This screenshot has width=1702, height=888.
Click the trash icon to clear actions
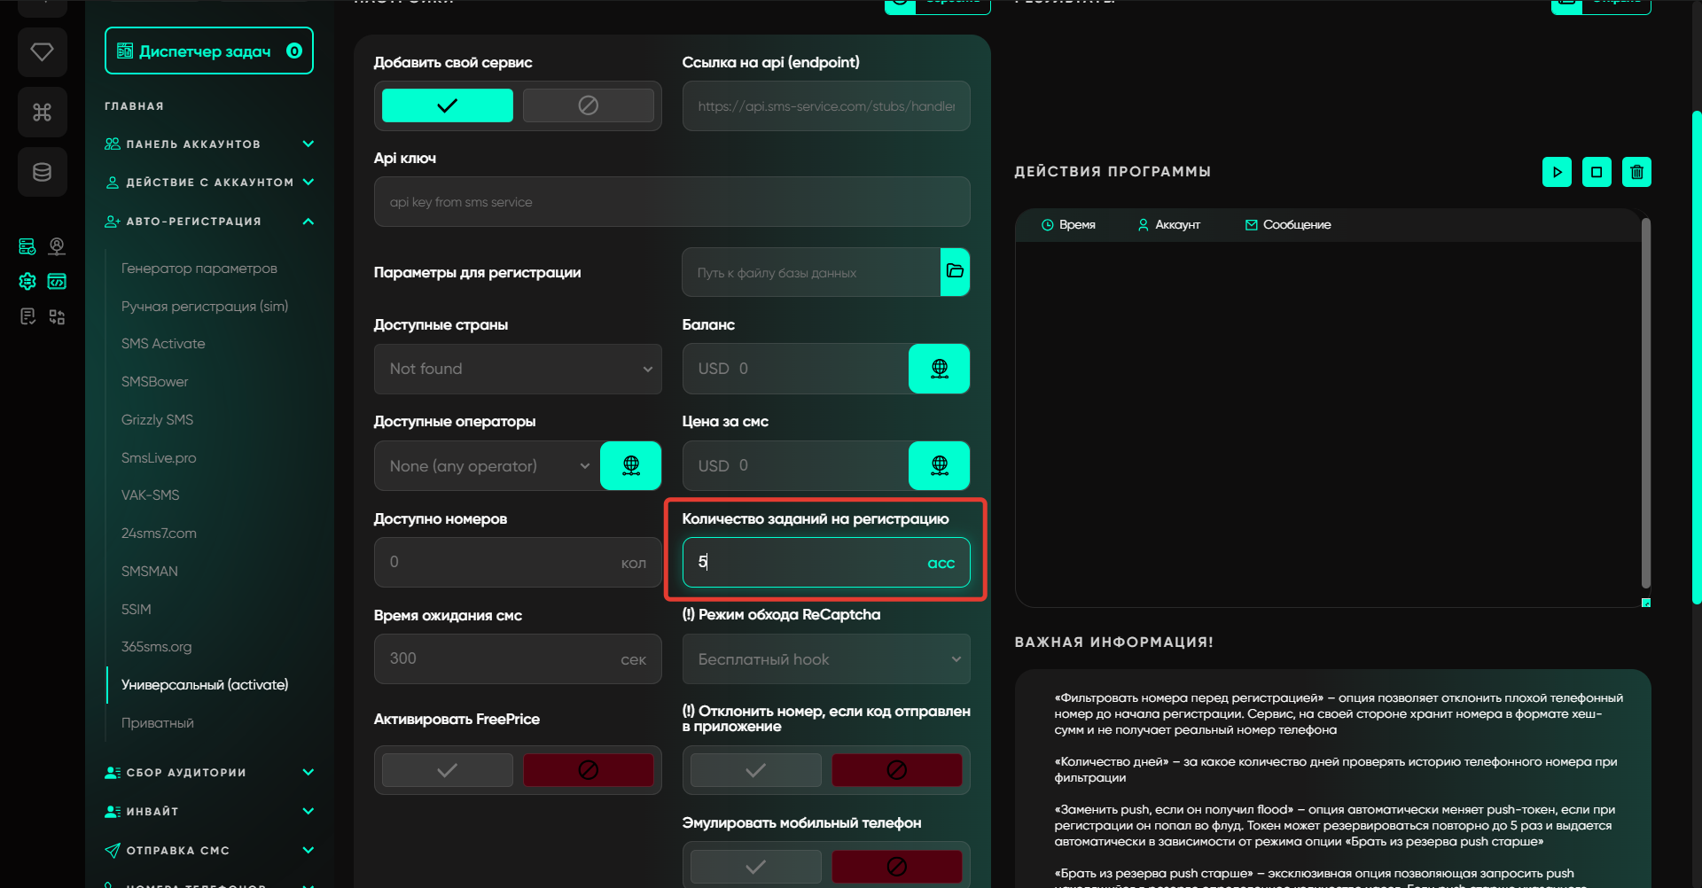(1636, 172)
